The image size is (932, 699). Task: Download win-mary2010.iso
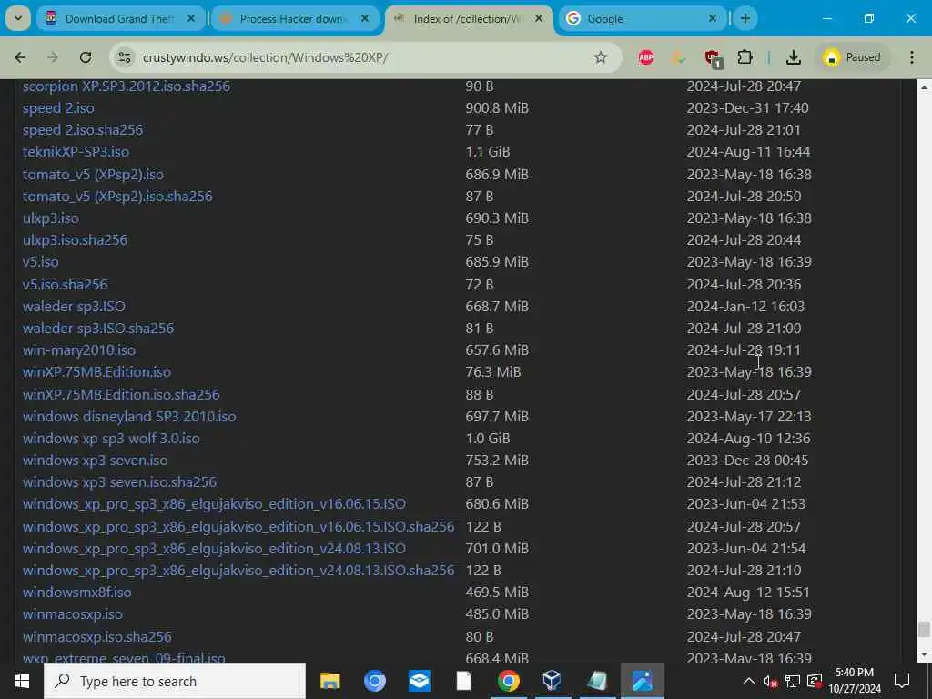pos(79,349)
